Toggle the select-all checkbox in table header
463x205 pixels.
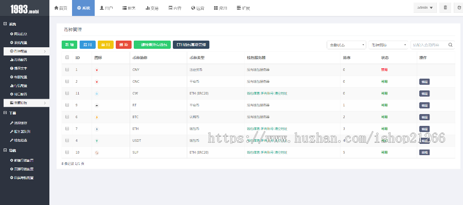click(67, 58)
